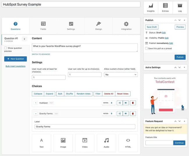Click the calendar icon beside Publish immediately
Image resolution: width=189 pixels, height=156 pixels.
coord(147,43)
